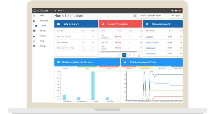215x114 pixels.
Task: Open the Inventory menu item
Action: click(x=43, y=36)
